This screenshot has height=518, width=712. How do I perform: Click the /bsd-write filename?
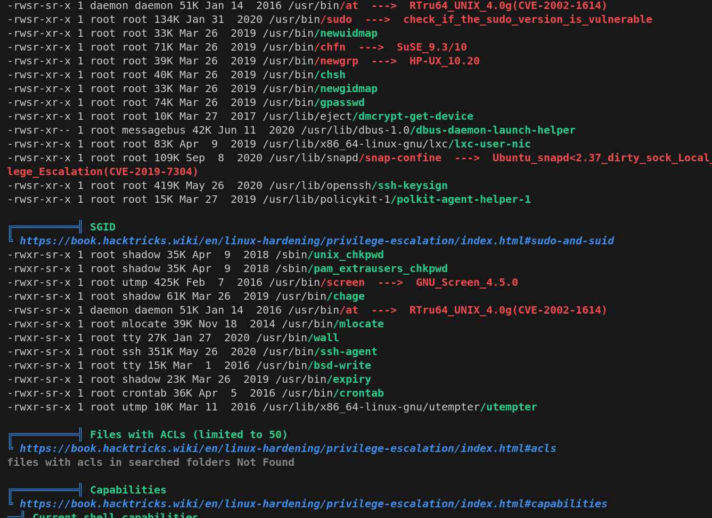(x=339, y=365)
